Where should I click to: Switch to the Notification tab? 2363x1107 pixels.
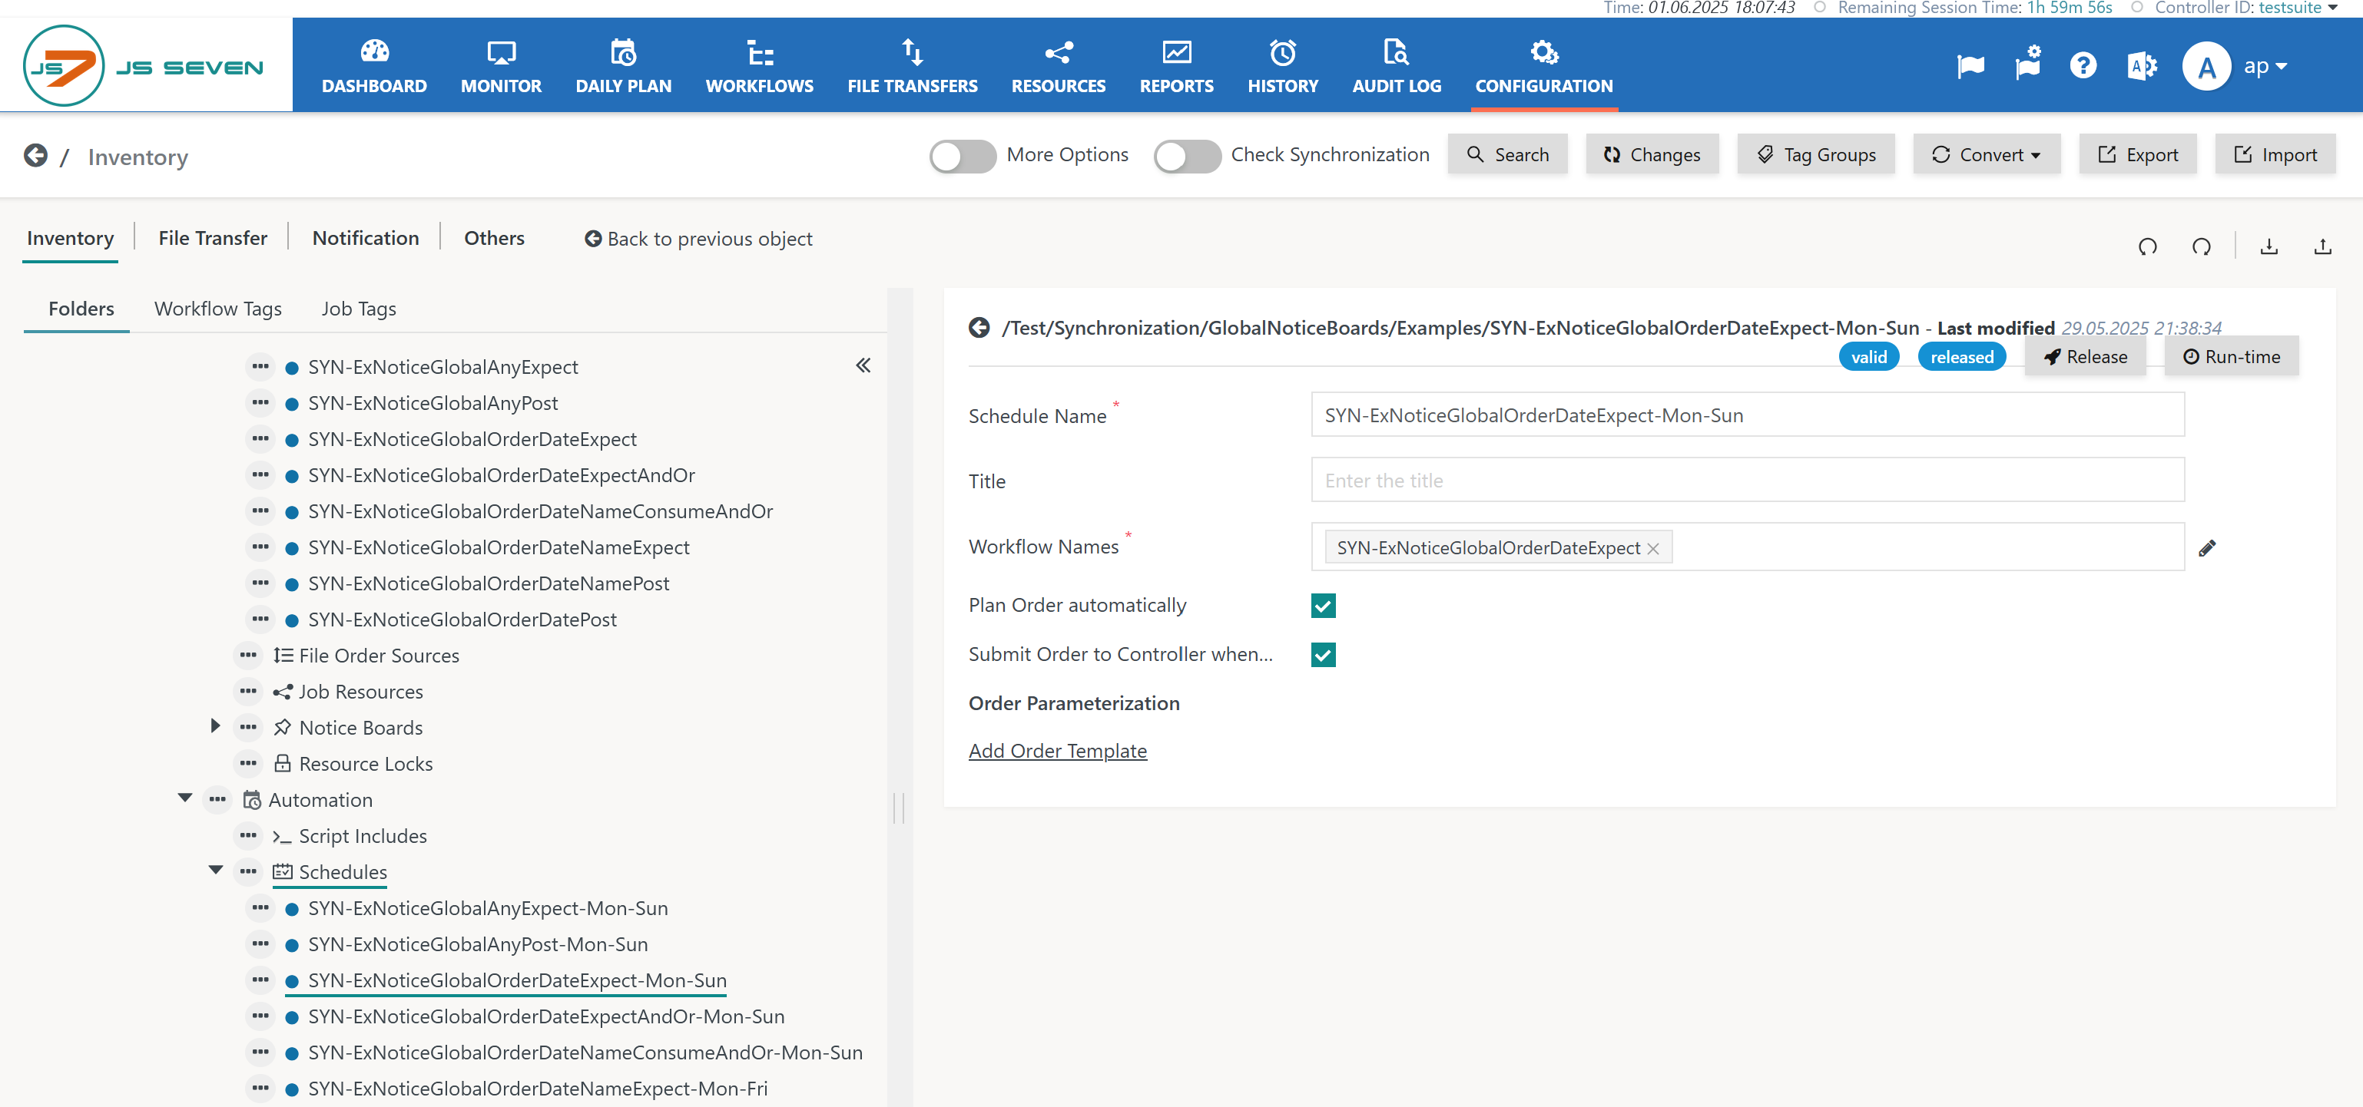365,238
